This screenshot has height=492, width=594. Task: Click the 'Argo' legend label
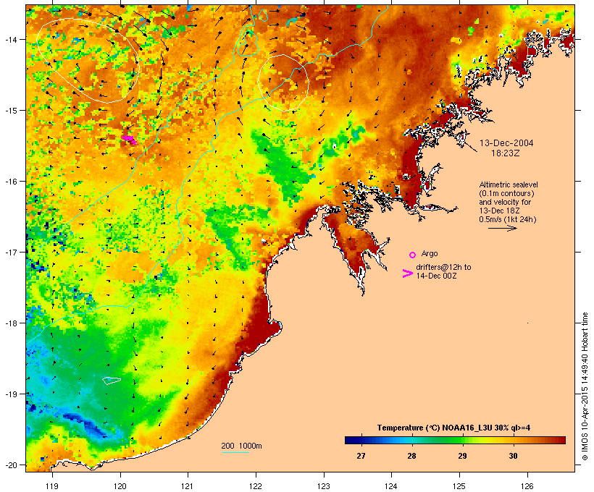pos(430,253)
